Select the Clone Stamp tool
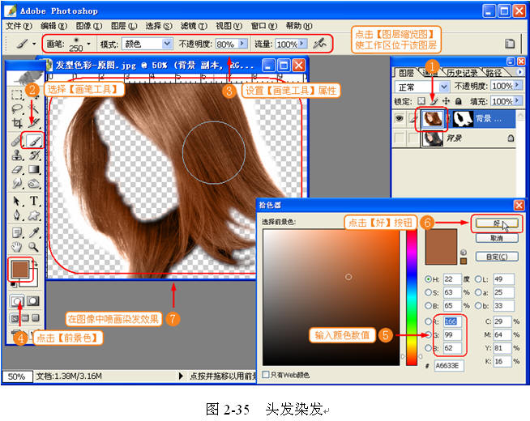 coord(16,155)
